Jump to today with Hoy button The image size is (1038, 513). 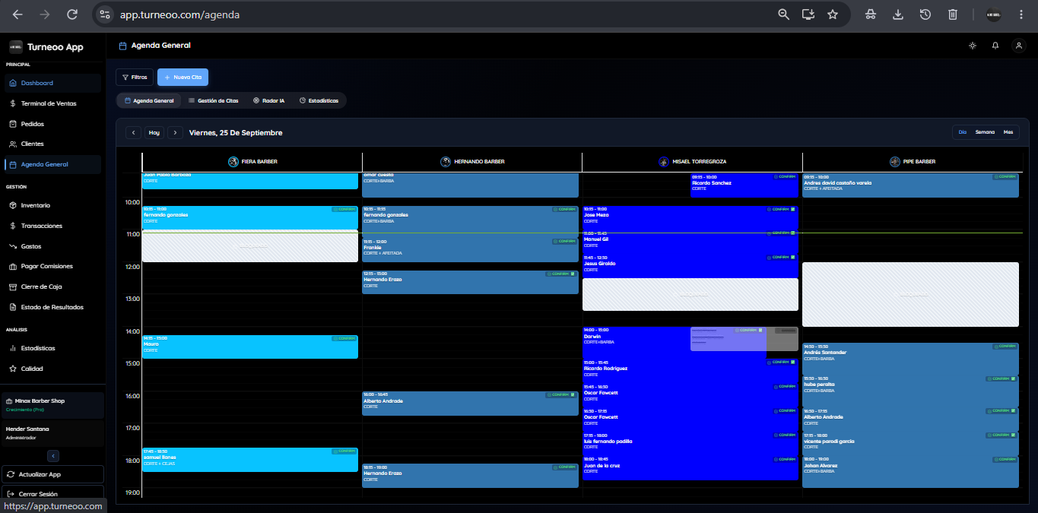point(154,132)
